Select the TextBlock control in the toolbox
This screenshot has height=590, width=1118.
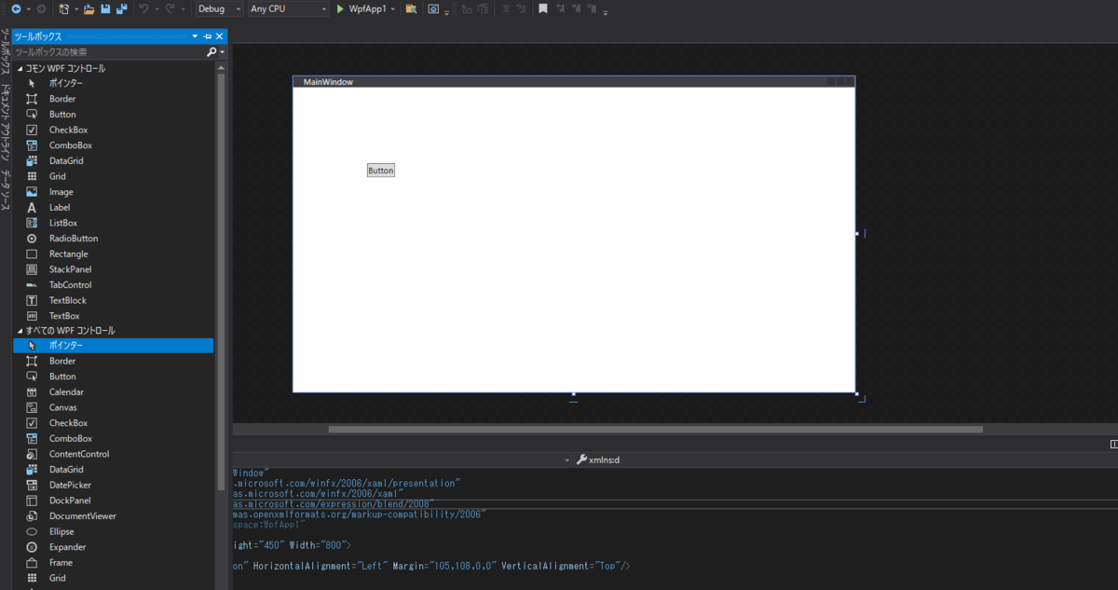[114, 300]
